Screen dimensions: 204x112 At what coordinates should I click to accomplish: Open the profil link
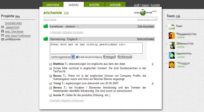coord(137,5)
